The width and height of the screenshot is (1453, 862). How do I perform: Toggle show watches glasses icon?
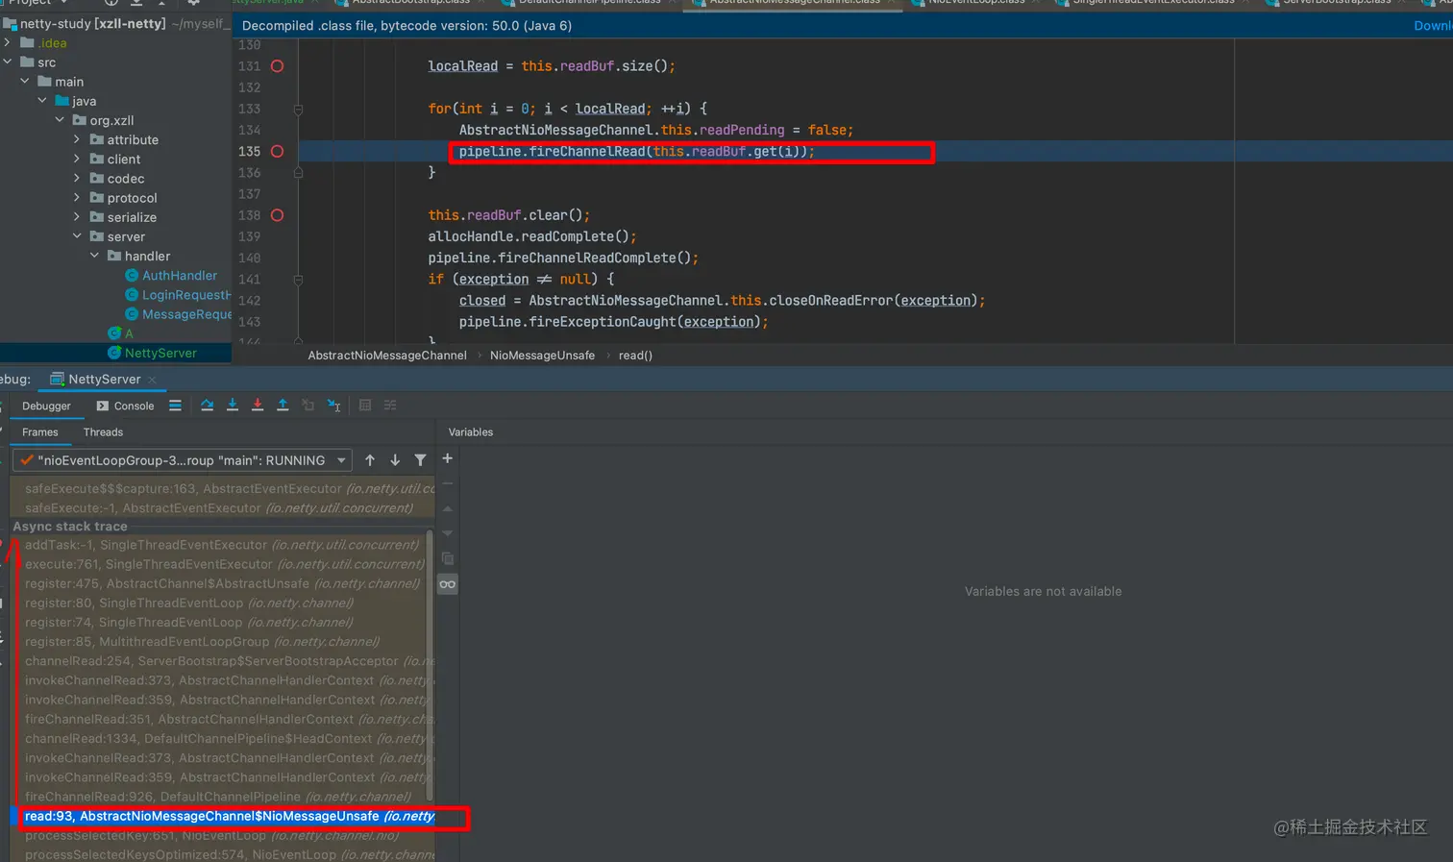(x=447, y=584)
